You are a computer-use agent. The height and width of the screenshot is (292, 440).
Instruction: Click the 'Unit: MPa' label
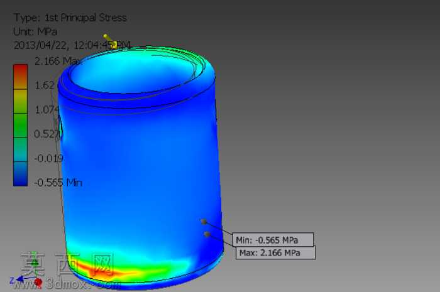[x=35, y=31]
